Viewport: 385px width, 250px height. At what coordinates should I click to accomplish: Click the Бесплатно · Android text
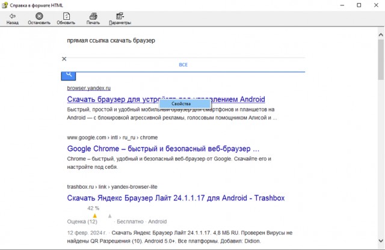[142, 222]
